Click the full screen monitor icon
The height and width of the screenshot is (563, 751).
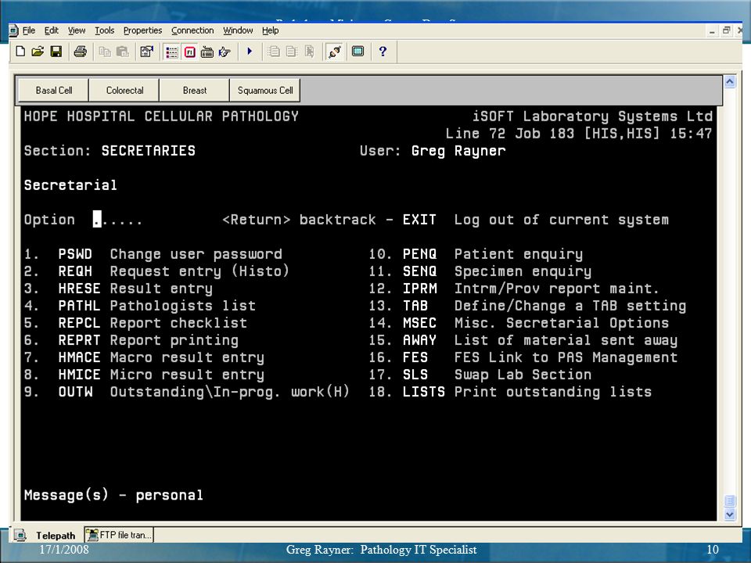[x=358, y=52]
